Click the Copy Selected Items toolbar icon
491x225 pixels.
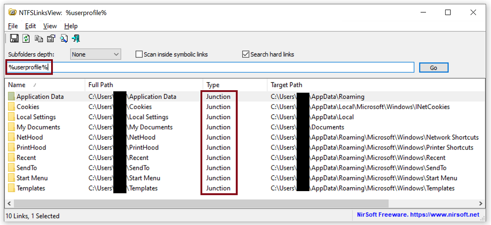click(39, 38)
